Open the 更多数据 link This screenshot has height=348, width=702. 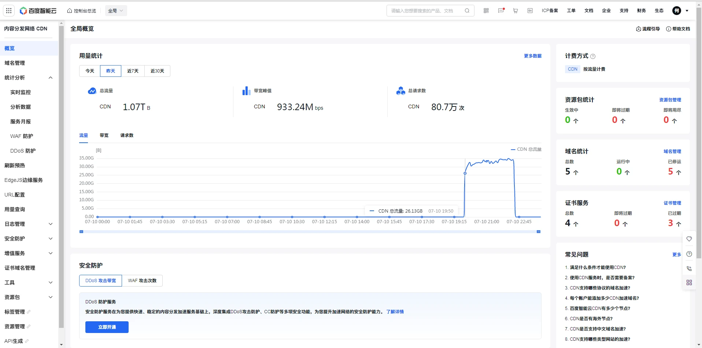click(532, 56)
